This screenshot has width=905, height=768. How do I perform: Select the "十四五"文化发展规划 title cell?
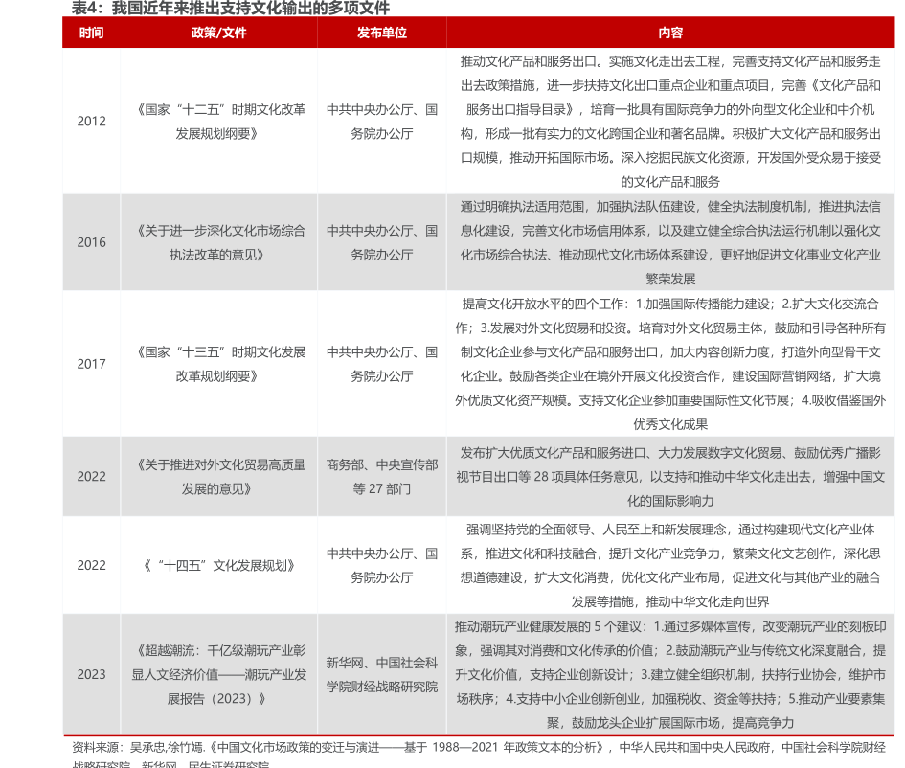219,565
